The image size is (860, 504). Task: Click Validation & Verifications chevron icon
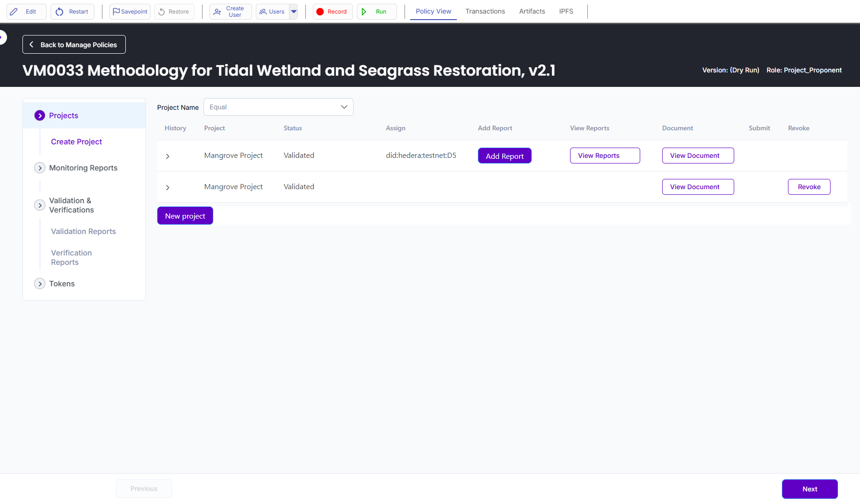pyautogui.click(x=40, y=205)
